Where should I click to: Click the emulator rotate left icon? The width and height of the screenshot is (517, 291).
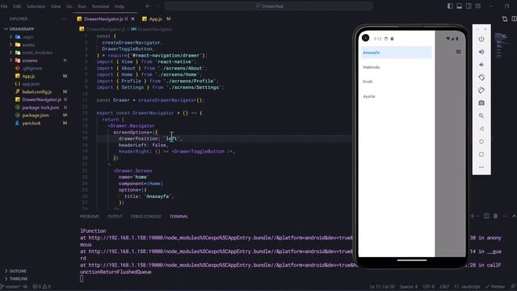point(481,78)
